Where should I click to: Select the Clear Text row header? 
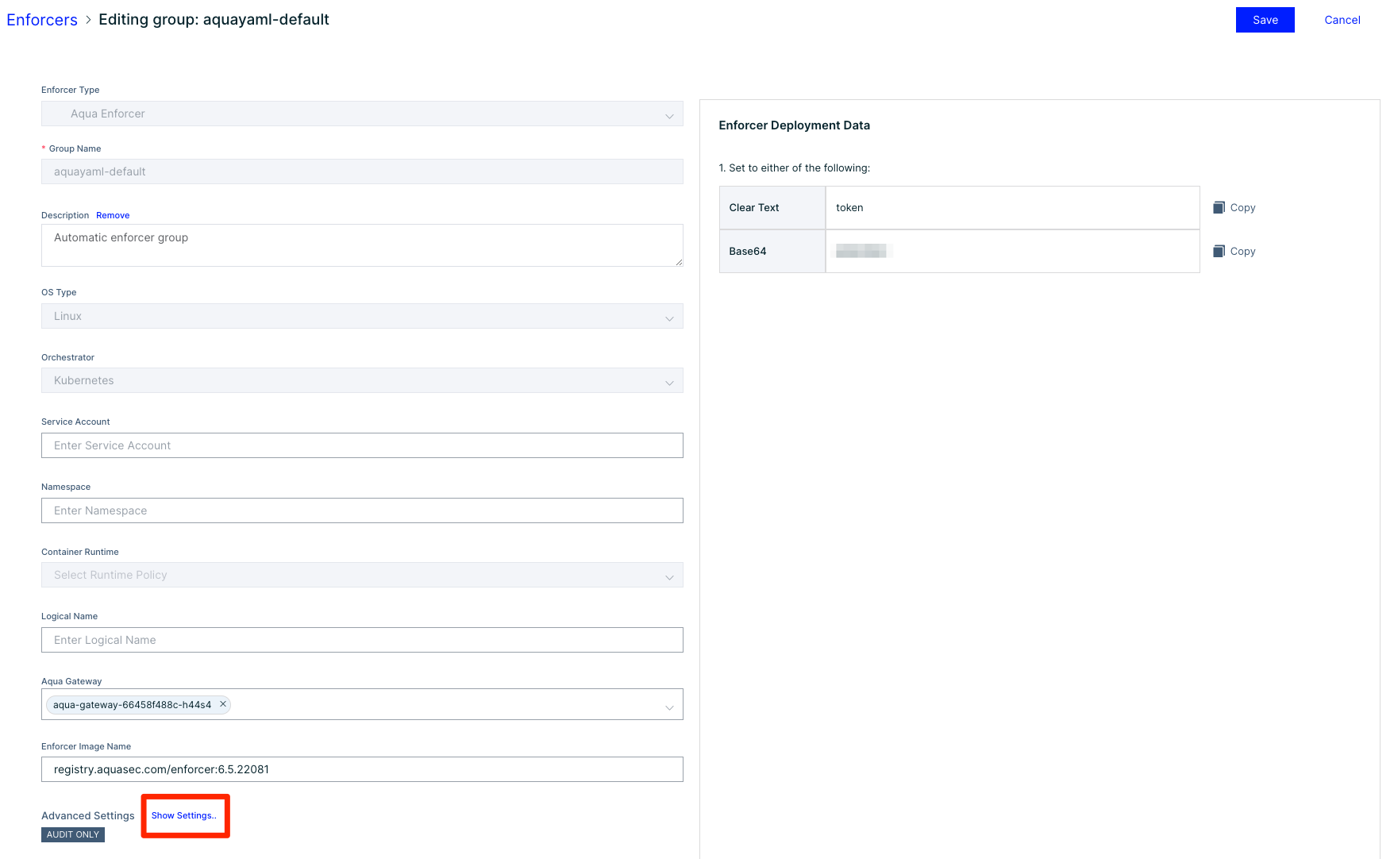[x=753, y=207]
